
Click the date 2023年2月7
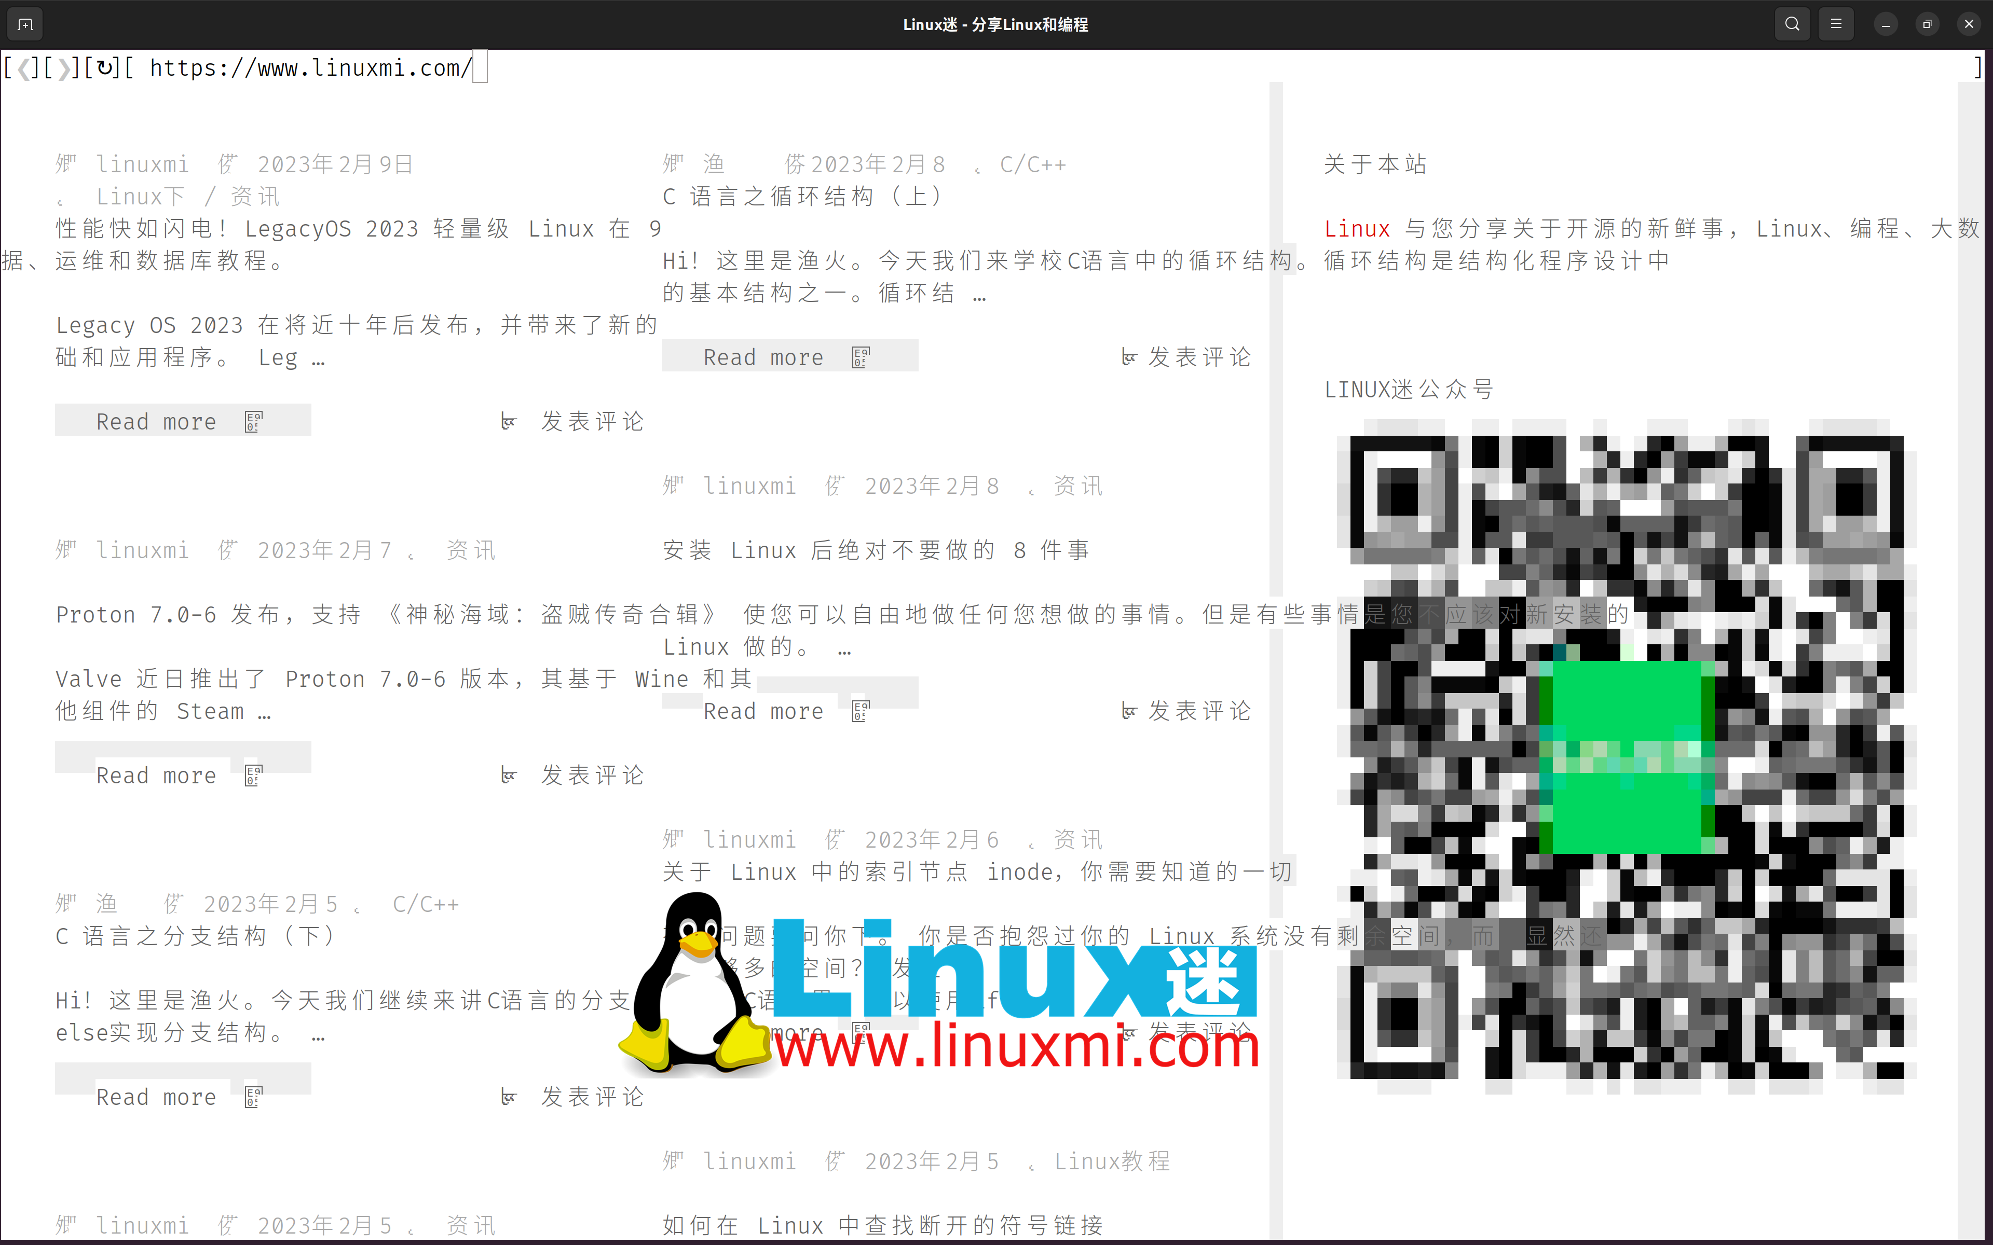pos(324,550)
